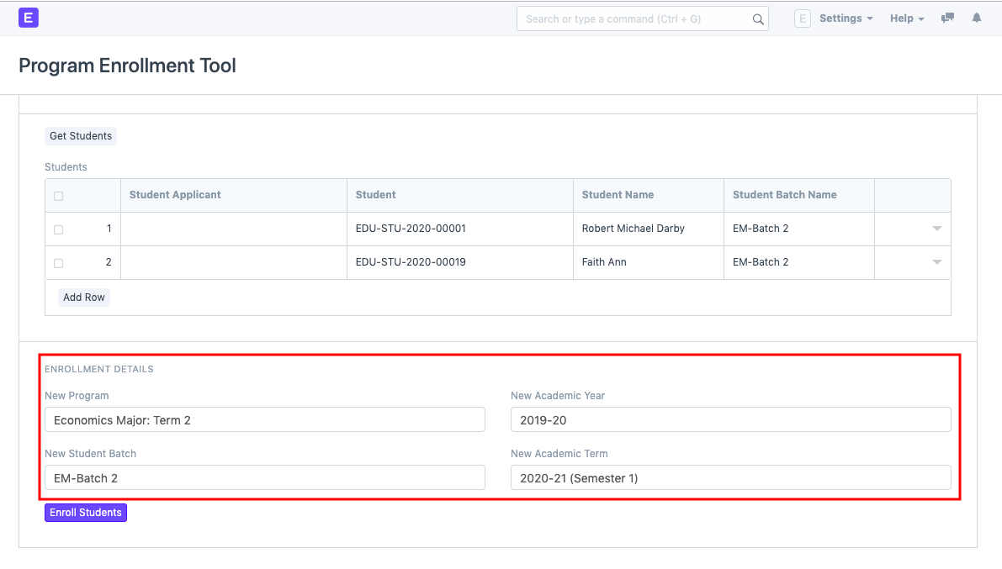
Task: Check the row for Robert Michael Darby
Action: (x=58, y=228)
